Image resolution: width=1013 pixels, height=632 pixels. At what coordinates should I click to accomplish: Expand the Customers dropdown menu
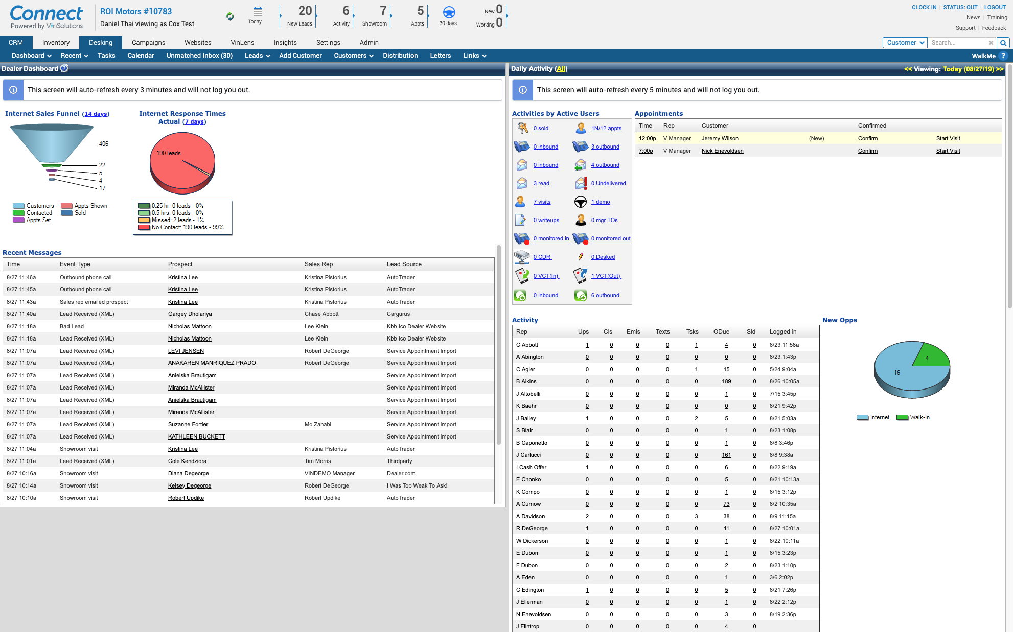coord(353,56)
